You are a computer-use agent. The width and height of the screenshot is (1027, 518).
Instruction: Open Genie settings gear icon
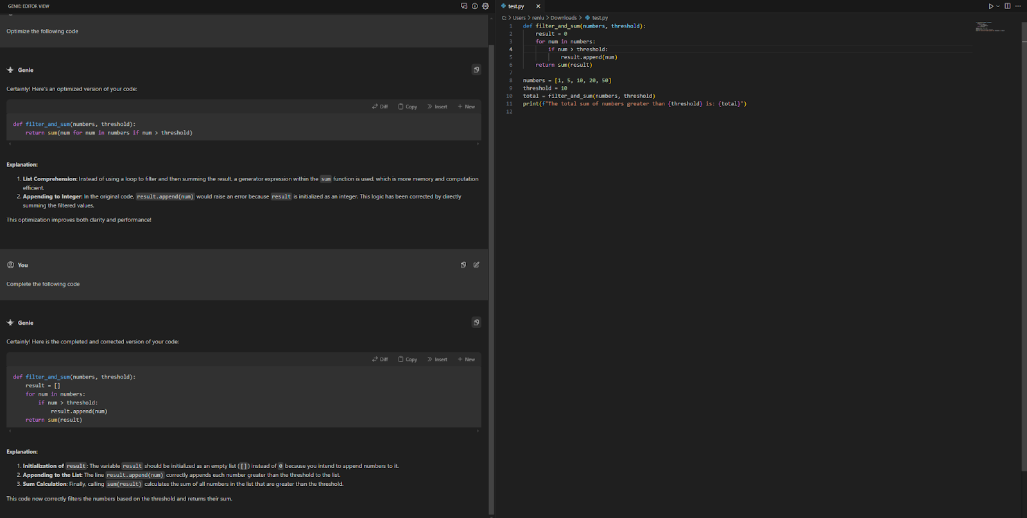485,6
